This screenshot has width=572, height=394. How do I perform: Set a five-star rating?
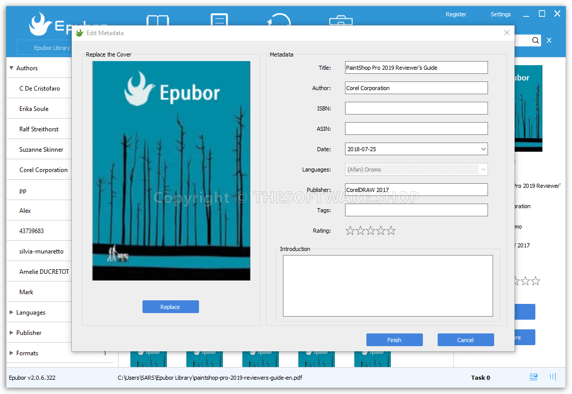tap(391, 230)
